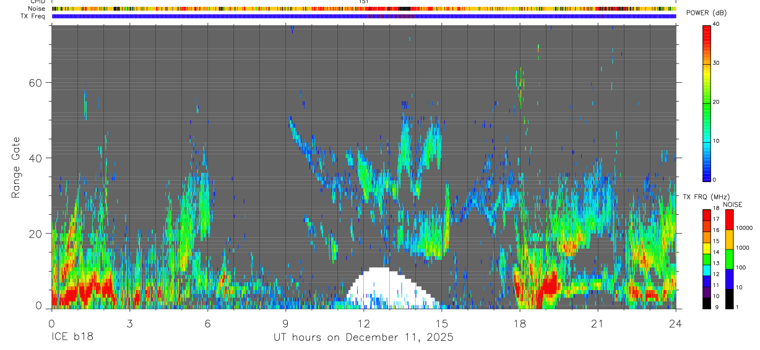The width and height of the screenshot is (760, 350).
Task: Click the Range Gate axis label
Action: click(15, 168)
